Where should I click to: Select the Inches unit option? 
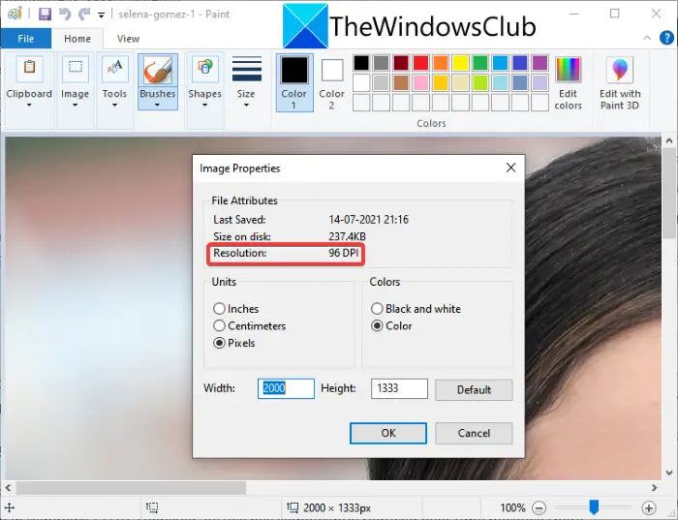(220, 309)
